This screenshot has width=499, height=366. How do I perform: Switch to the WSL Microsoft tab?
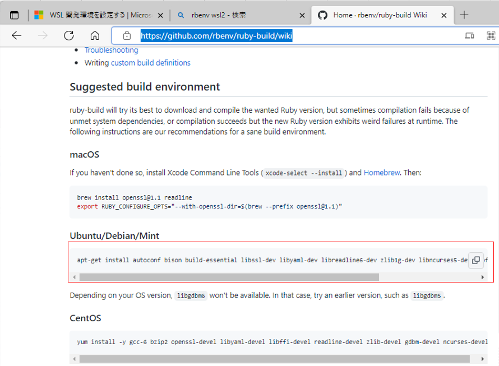[x=98, y=15]
